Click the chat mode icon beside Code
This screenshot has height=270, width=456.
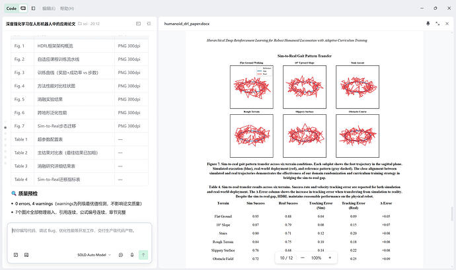[x=23, y=9]
